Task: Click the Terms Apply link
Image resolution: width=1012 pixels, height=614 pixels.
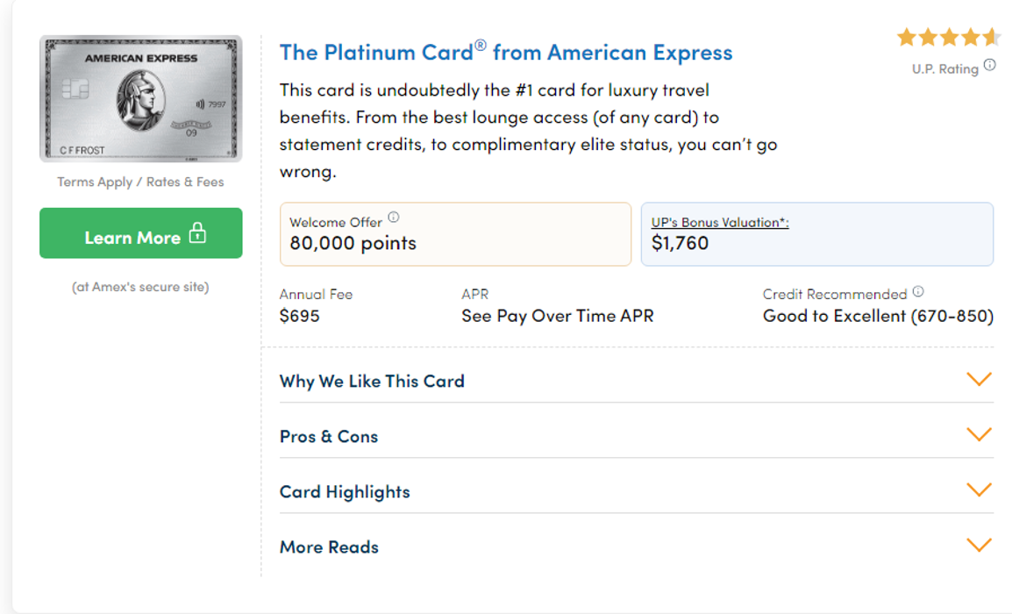Action: [94, 182]
